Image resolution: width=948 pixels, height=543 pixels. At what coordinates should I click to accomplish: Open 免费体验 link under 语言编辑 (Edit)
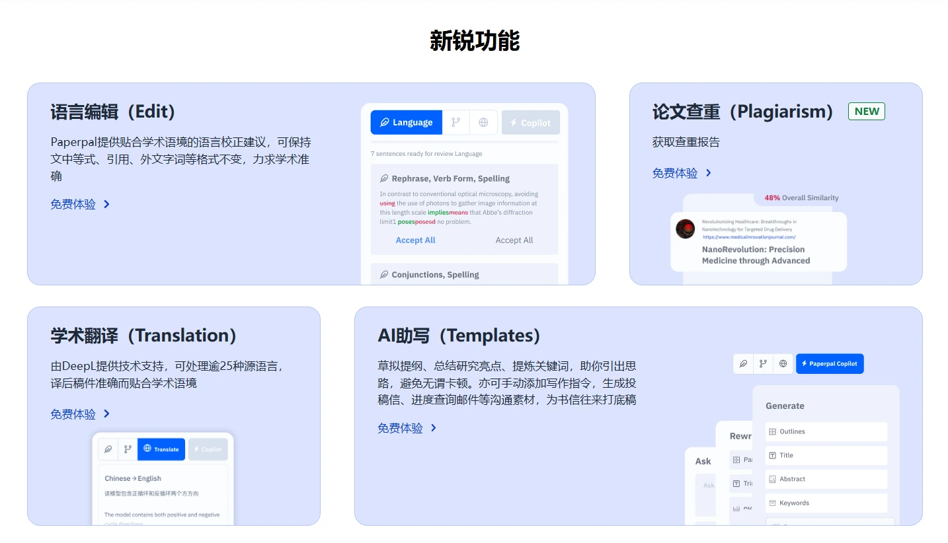click(80, 204)
